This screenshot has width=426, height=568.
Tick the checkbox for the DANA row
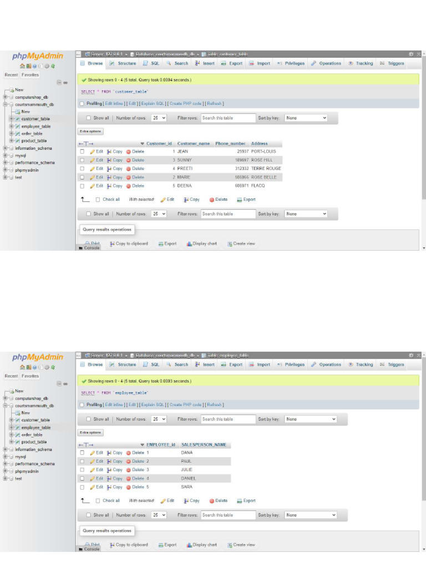[x=82, y=453]
